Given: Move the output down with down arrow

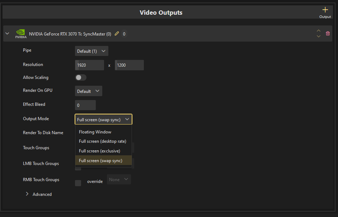Looking at the screenshot, I should [319, 36].
